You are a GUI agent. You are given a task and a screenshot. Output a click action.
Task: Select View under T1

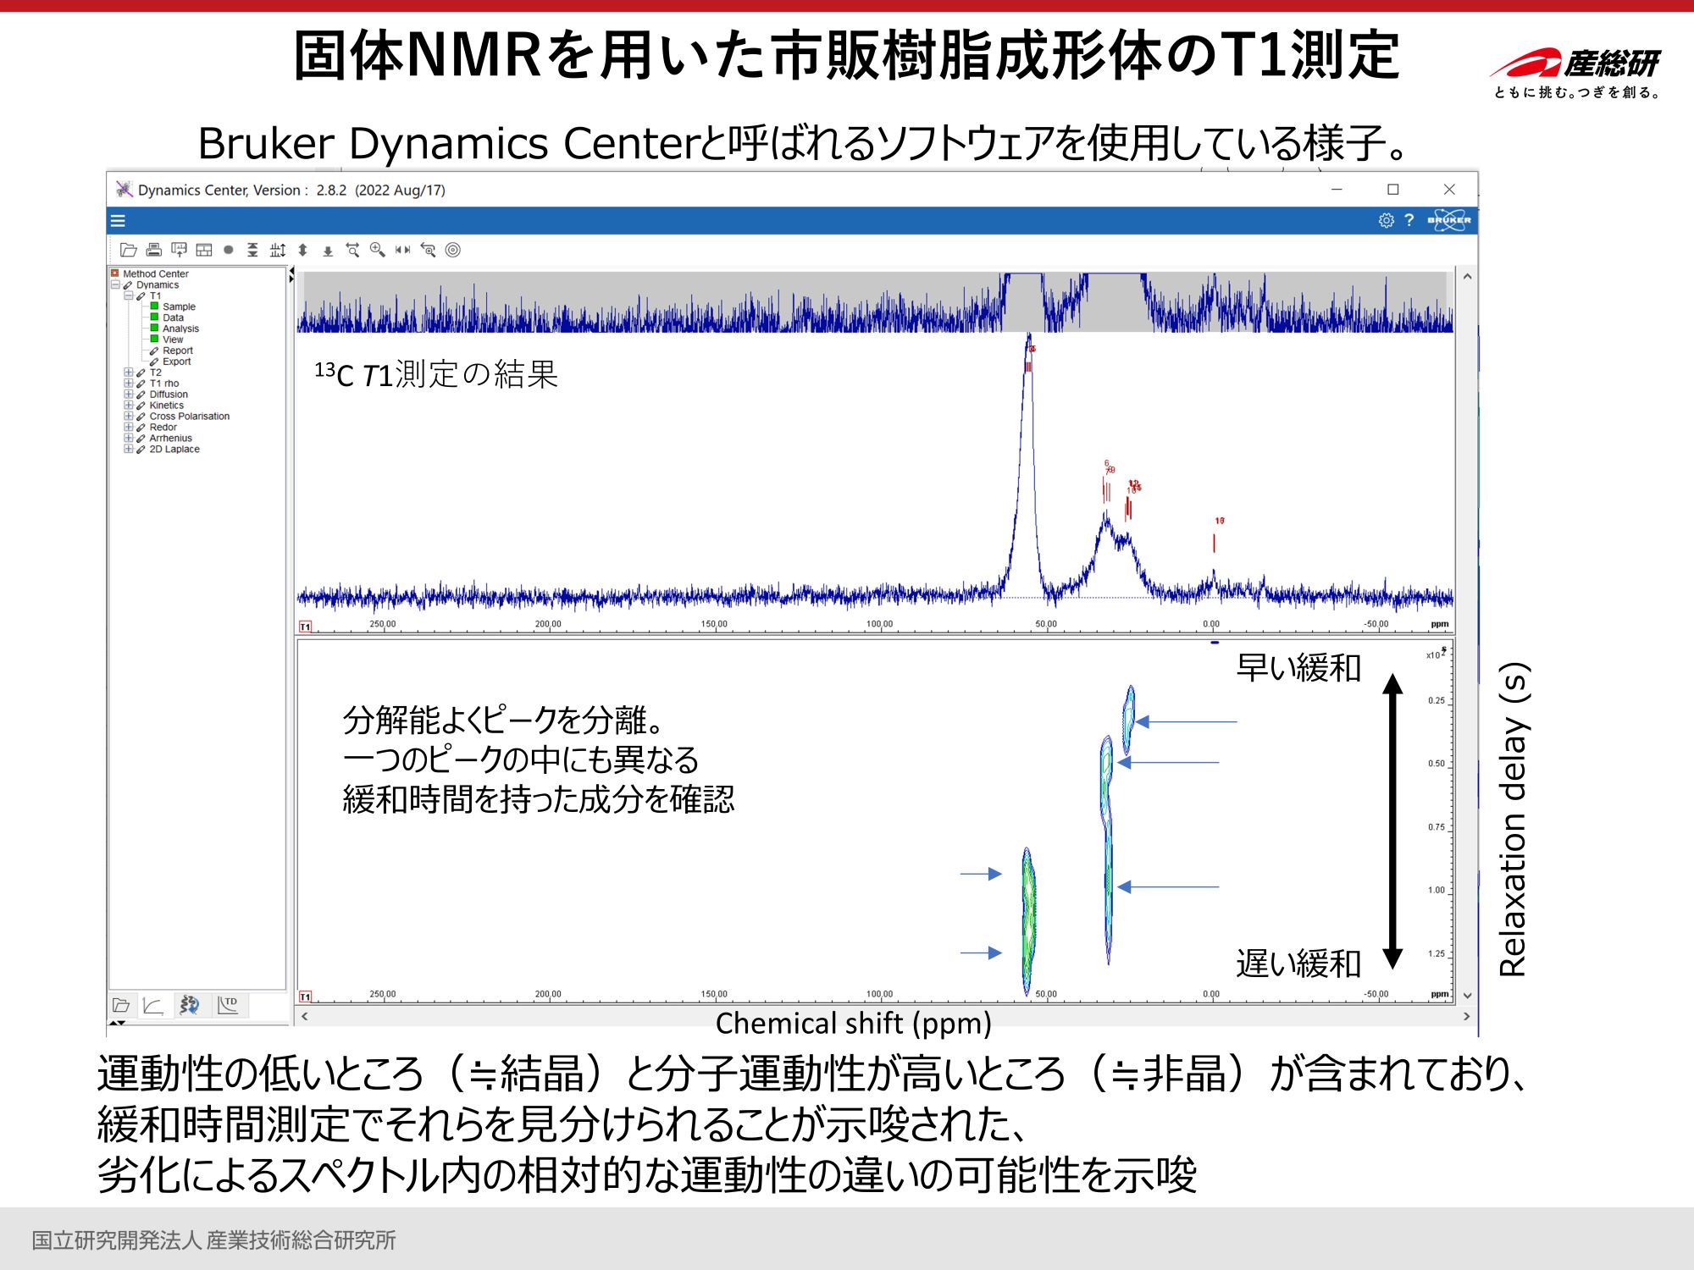click(x=173, y=340)
